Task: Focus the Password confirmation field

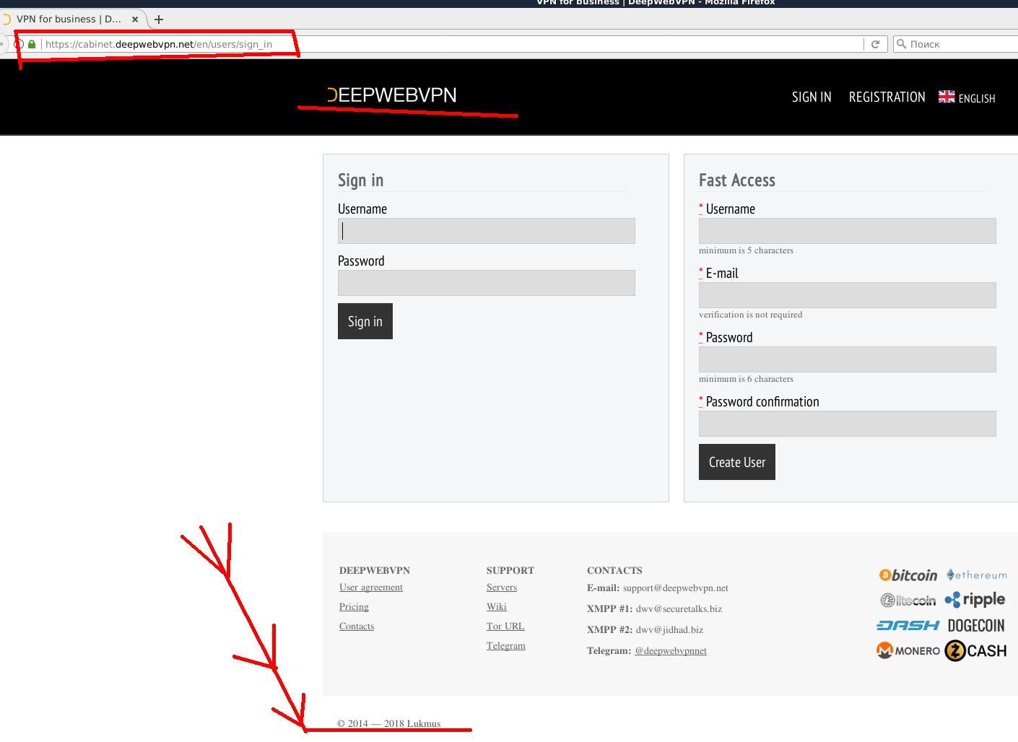Action: coord(847,424)
